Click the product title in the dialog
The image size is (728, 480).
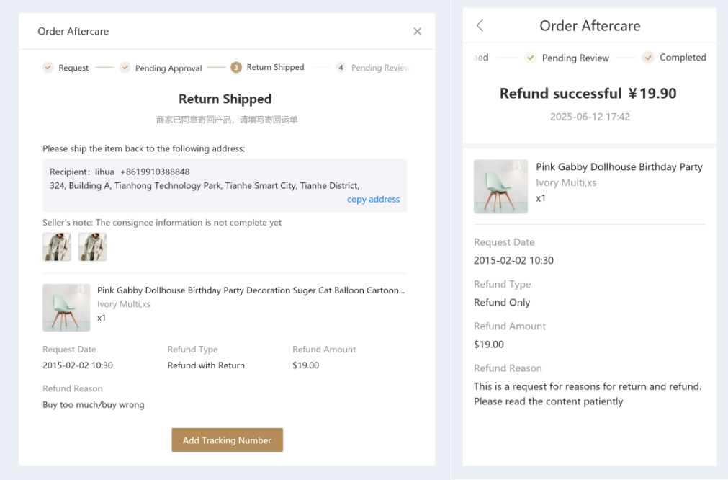click(251, 290)
